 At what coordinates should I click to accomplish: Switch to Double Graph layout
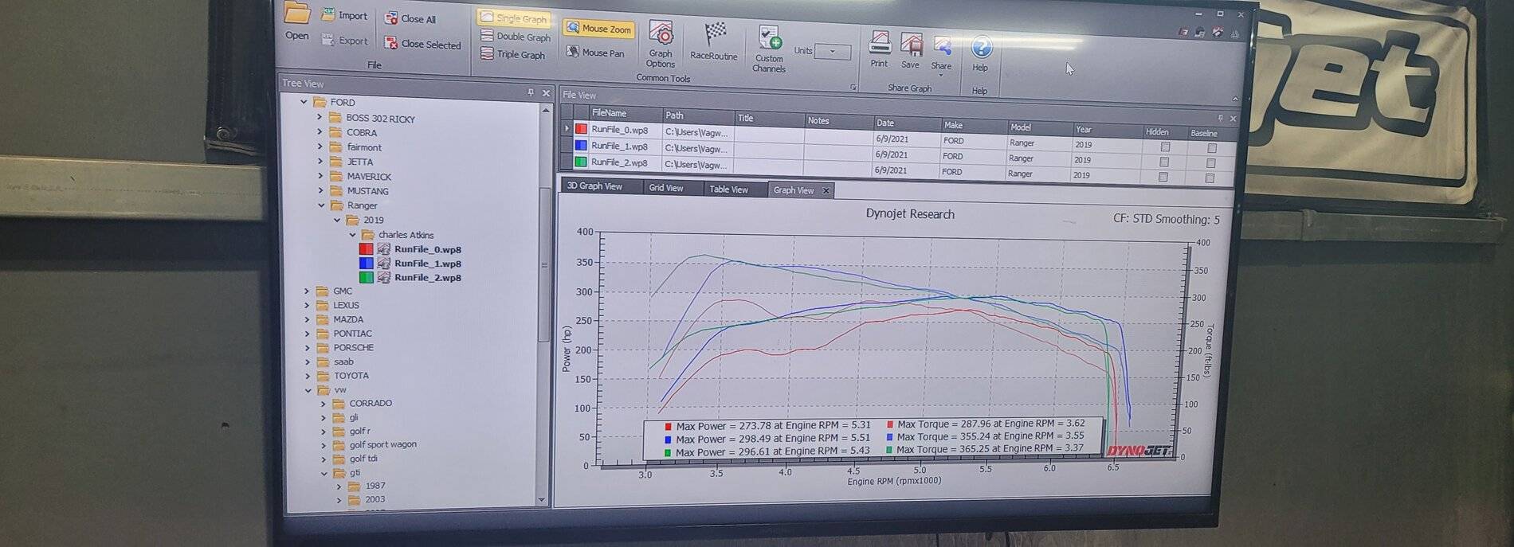pos(516,37)
